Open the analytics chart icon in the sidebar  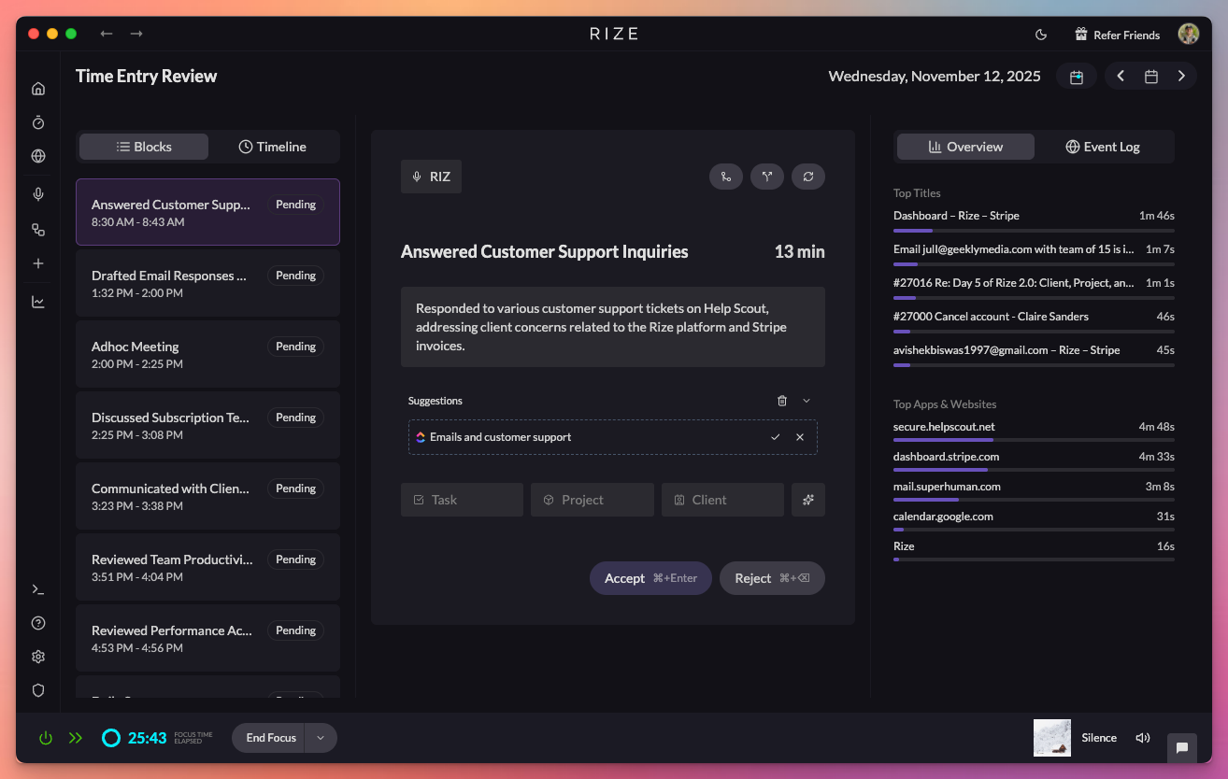38,302
